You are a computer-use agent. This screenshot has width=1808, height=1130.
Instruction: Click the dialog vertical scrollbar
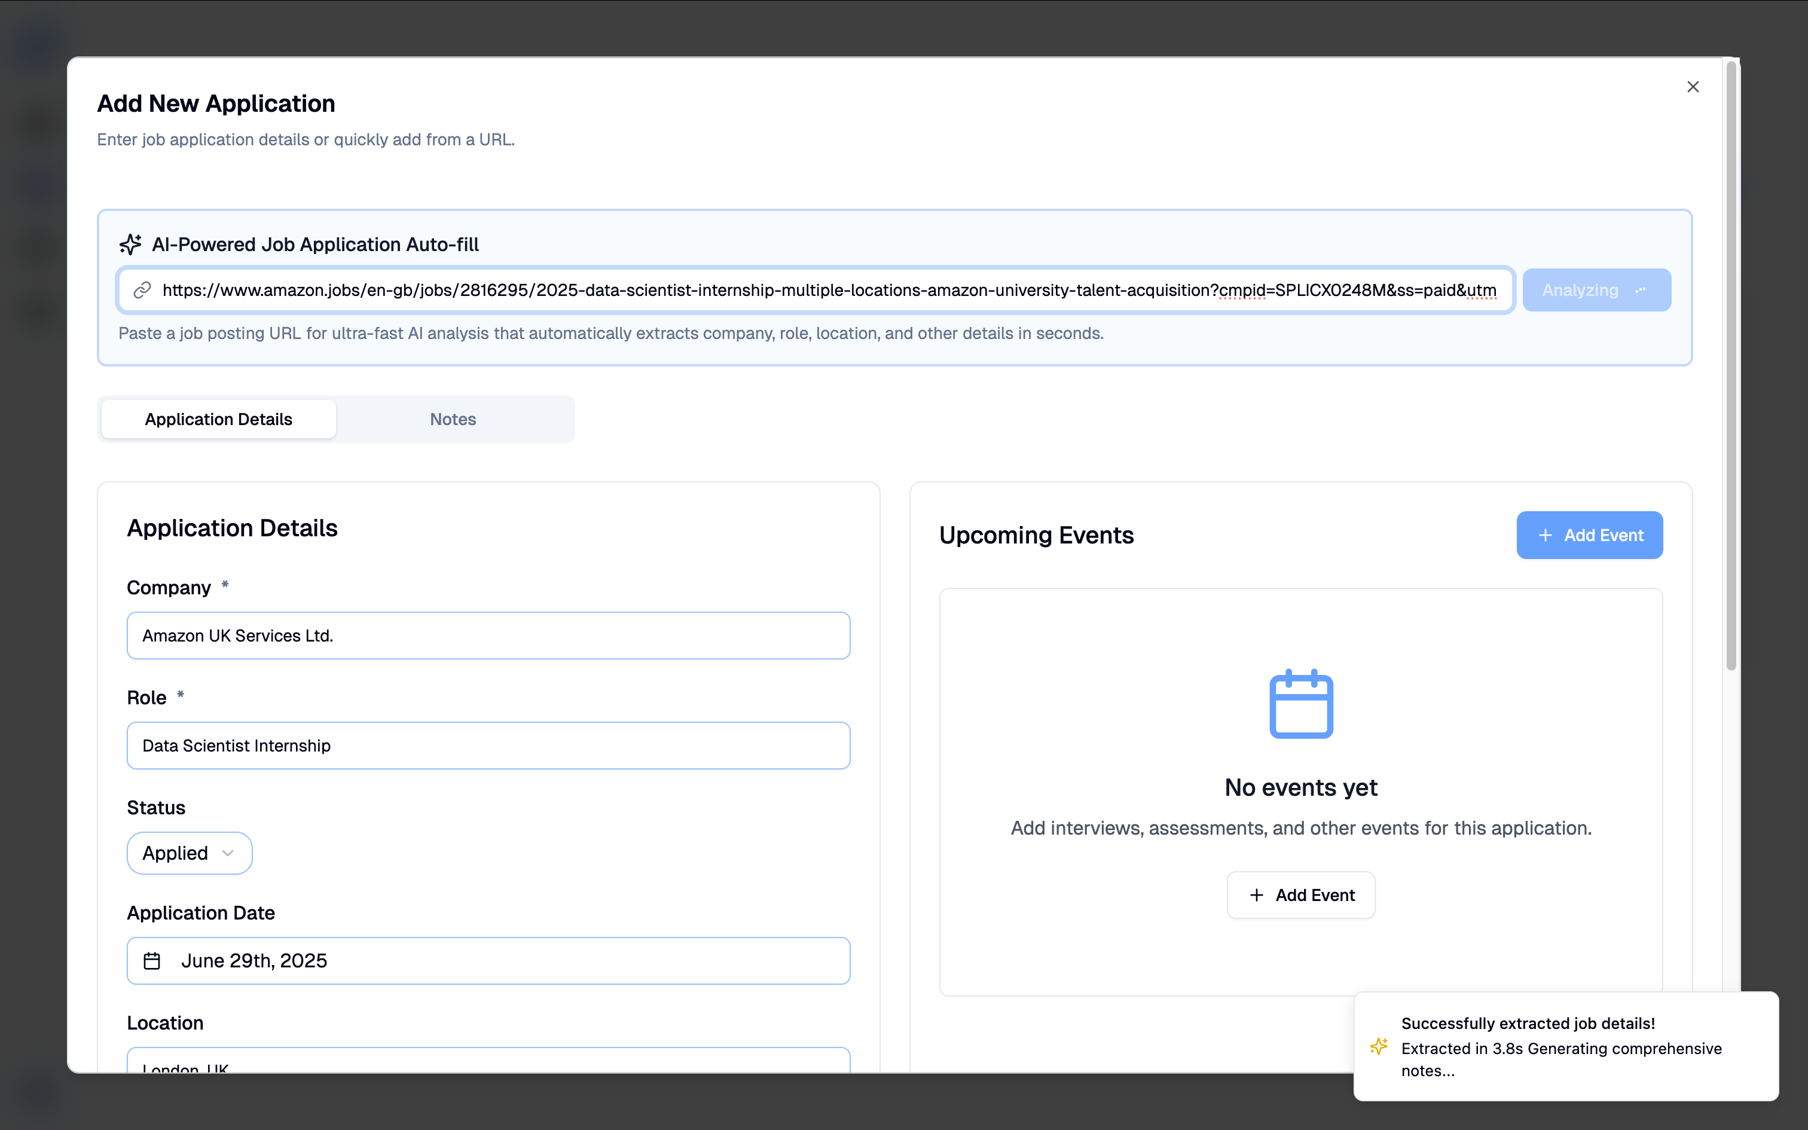(1730, 366)
